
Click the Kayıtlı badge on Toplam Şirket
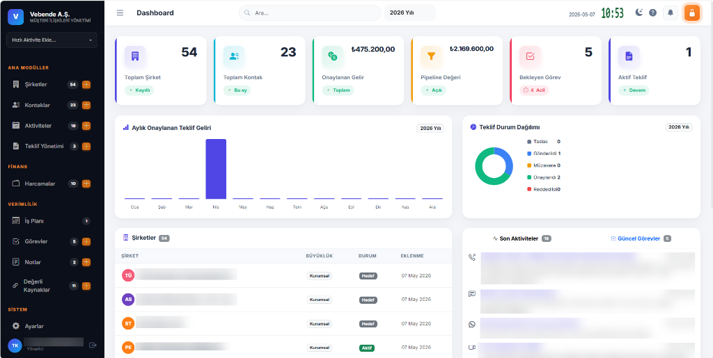pyautogui.click(x=139, y=90)
